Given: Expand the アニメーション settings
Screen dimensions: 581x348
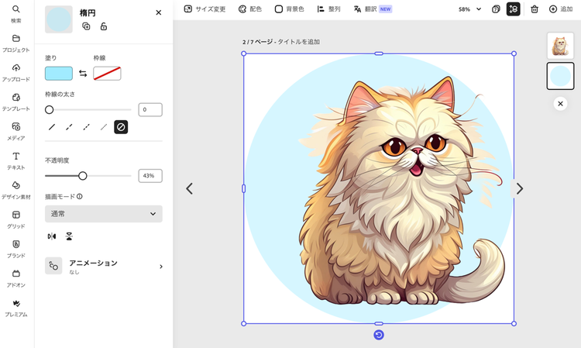Looking at the screenshot, I should click(104, 267).
